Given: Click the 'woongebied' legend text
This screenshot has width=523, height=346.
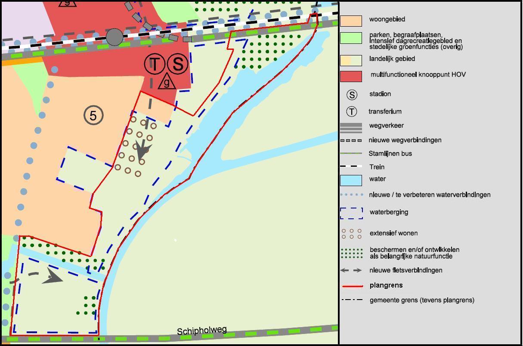Looking at the screenshot, I should [387, 19].
